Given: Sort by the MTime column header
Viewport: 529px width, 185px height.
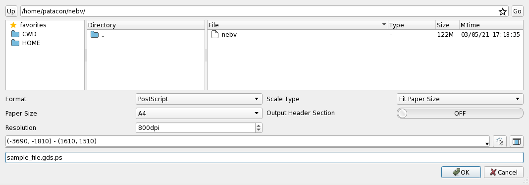Looking at the screenshot, I should pyautogui.click(x=491, y=25).
